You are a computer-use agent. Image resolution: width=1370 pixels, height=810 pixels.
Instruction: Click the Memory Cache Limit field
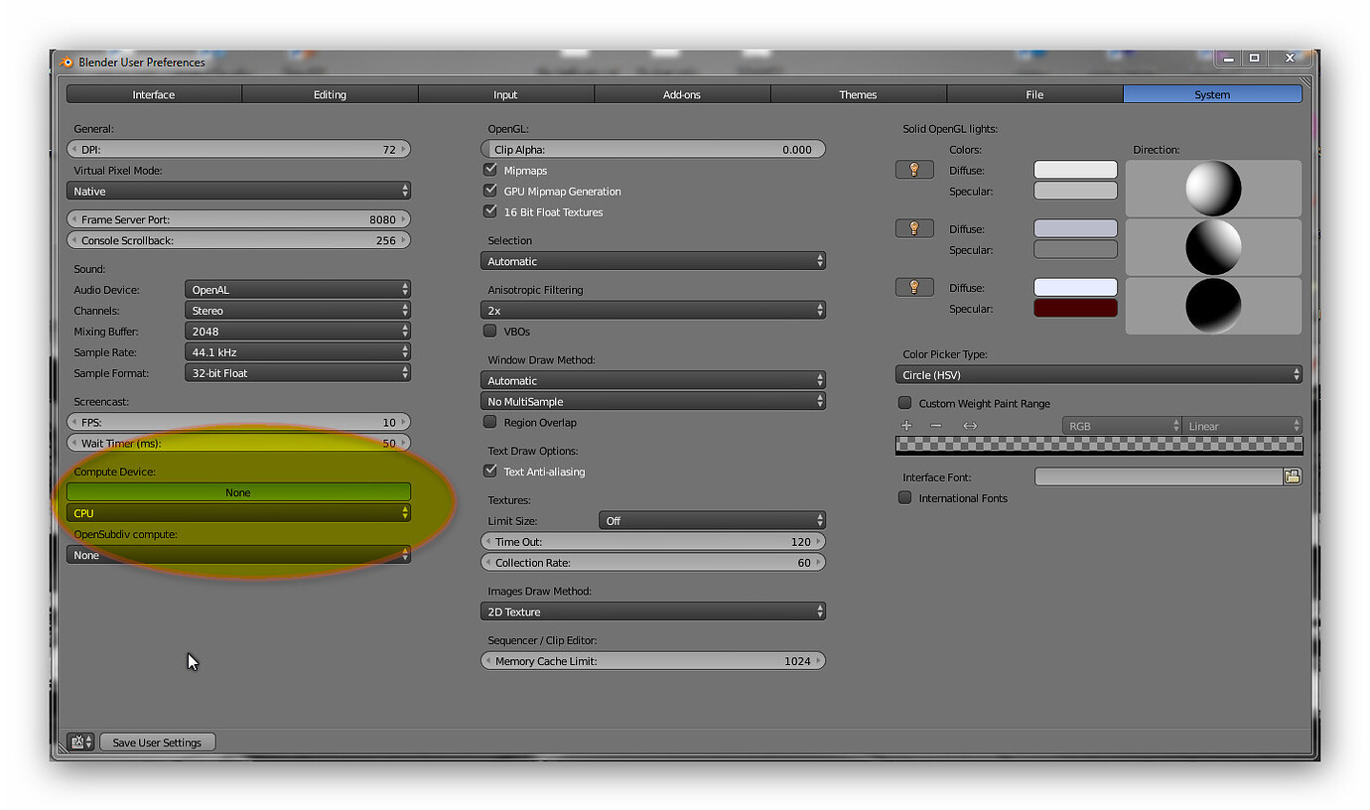tap(653, 660)
